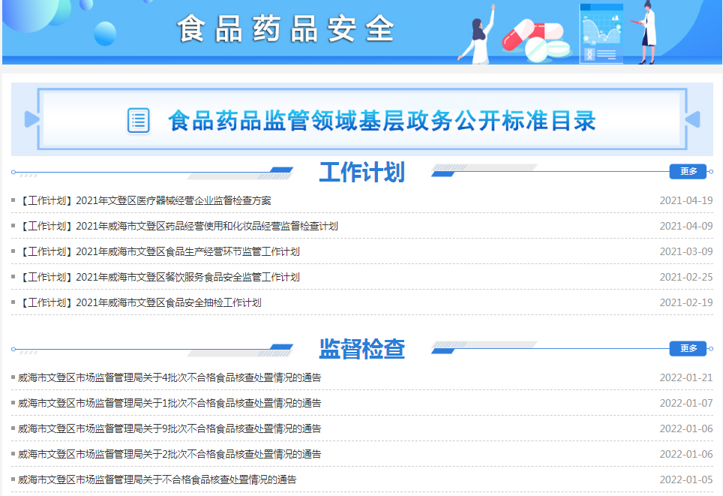The image size is (723, 496).
Task: Click 更多 button beside 工作计划
Action: coord(688,172)
